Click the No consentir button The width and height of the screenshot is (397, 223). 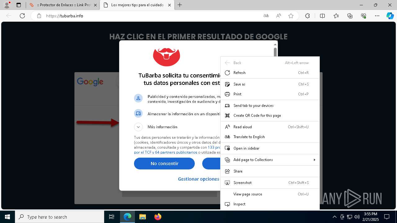(164, 164)
